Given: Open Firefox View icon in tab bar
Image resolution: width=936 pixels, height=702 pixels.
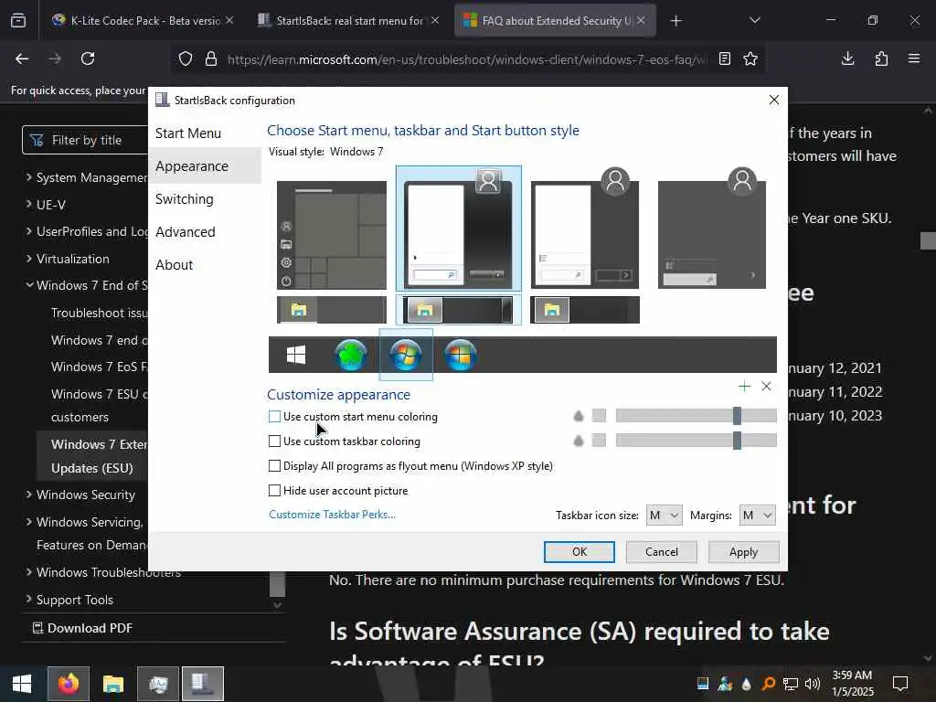Looking at the screenshot, I should 18,21.
